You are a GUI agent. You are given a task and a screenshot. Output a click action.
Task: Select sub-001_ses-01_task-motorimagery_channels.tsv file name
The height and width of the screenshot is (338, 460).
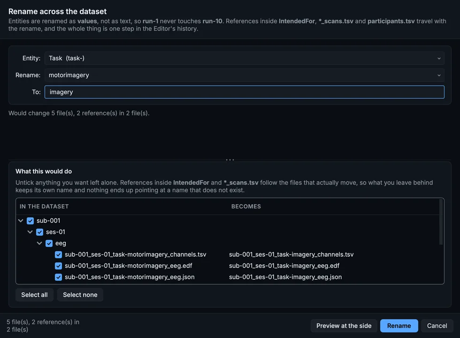136,254
